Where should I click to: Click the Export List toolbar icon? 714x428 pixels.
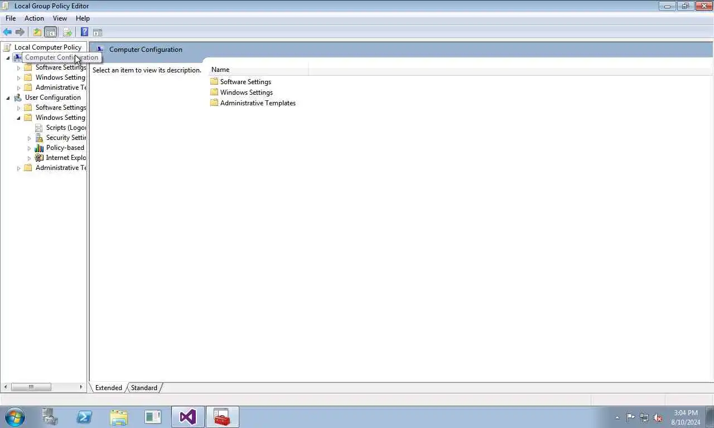67,32
